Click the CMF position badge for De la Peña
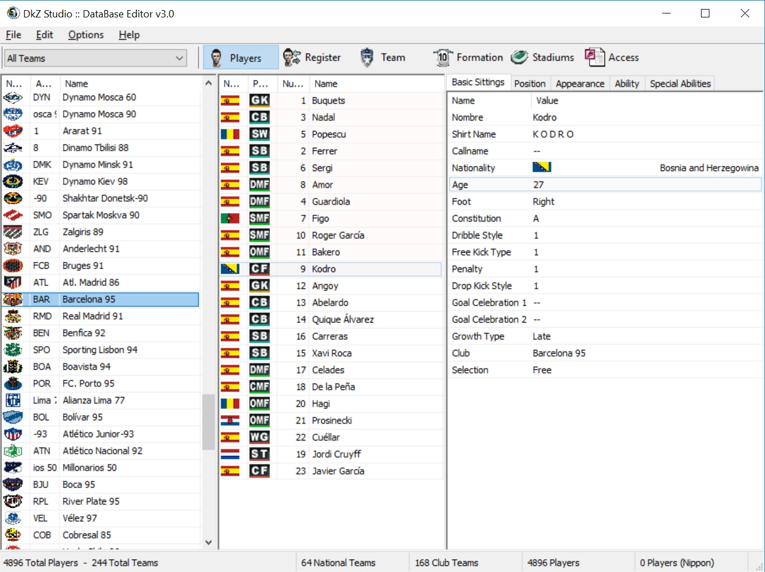 [x=259, y=387]
